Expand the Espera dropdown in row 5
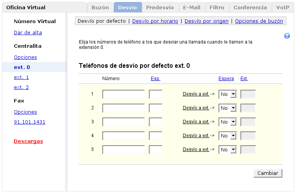Screen dimensions: 297x193 coord(227,150)
